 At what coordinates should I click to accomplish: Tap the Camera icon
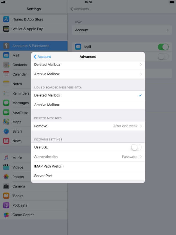(6, 186)
